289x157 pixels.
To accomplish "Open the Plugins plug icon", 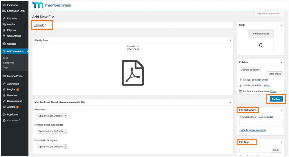I will point(4,90).
